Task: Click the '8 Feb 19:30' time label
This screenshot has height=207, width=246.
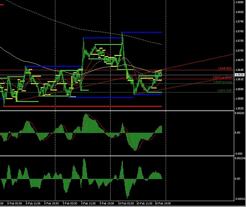Action: [52, 203]
